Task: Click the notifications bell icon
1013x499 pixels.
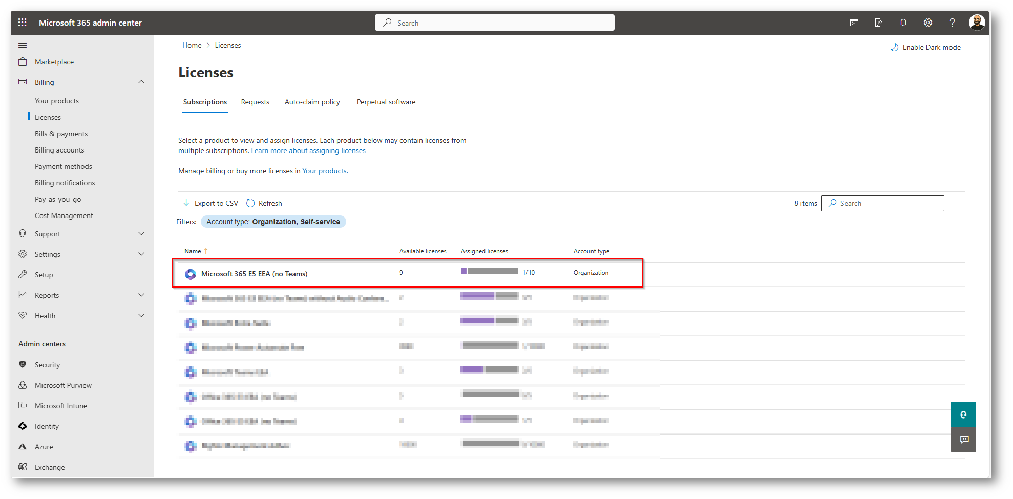Action: click(x=903, y=23)
